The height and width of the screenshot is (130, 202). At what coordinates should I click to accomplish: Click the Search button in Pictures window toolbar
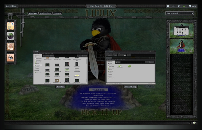pos(84,56)
